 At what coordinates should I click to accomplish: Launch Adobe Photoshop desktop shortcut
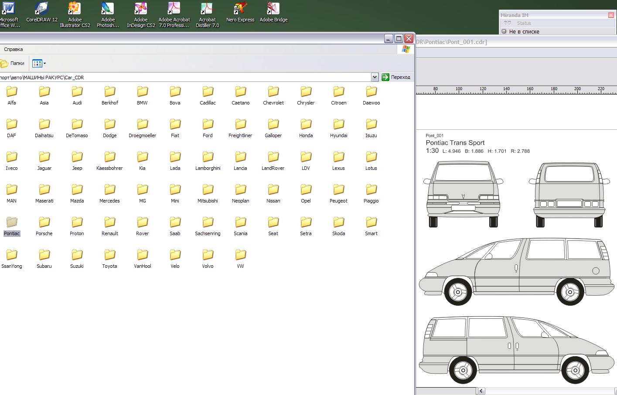[108, 14]
